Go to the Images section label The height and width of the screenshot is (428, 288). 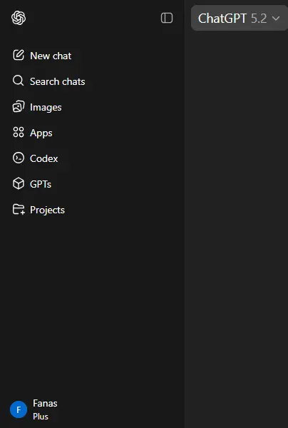[x=46, y=107]
